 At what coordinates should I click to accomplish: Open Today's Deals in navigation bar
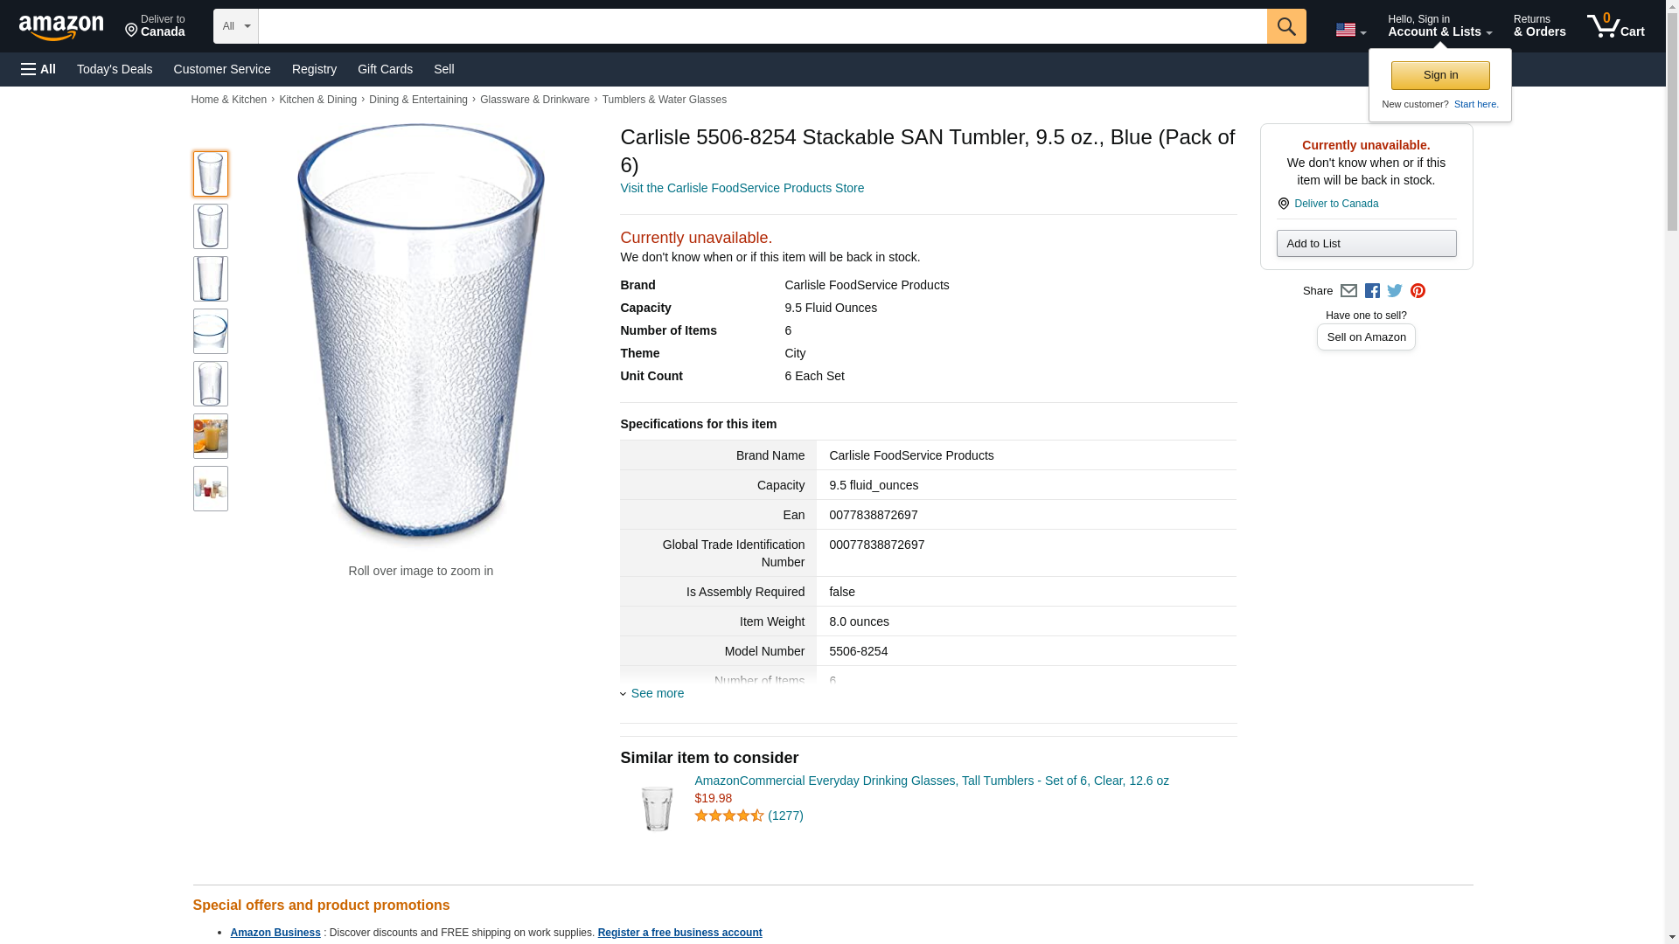115,69
